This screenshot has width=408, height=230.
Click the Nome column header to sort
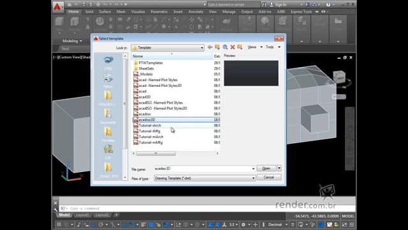coord(171,56)
